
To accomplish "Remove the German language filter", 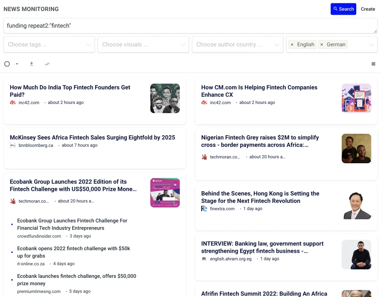I will (x=322, y=45).
